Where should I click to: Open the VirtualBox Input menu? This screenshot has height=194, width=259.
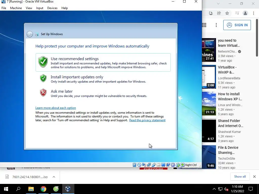tap(40, 8)
